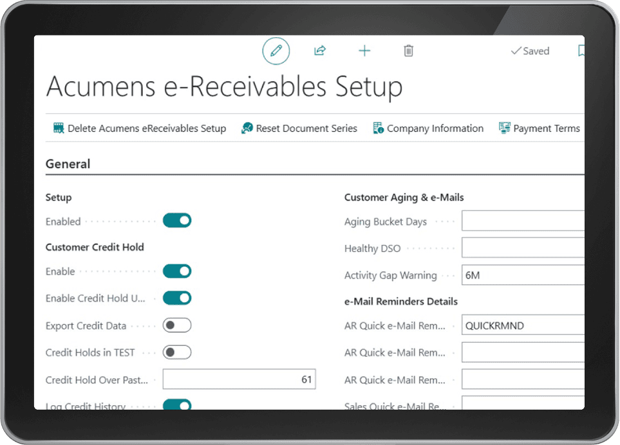Image resolution: width=620 pixels, height=445 pixels.
Task: Click the trash delete icon
Action: coord(408,51)
